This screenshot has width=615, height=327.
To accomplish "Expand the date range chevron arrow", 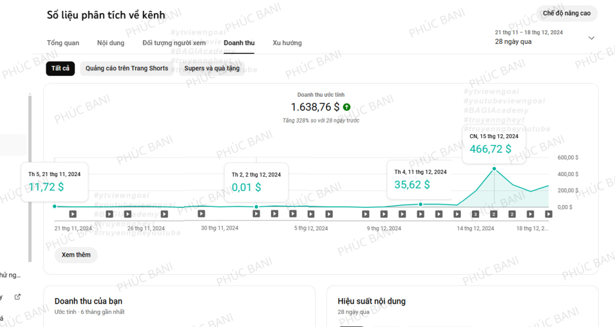I will point(591,38).
